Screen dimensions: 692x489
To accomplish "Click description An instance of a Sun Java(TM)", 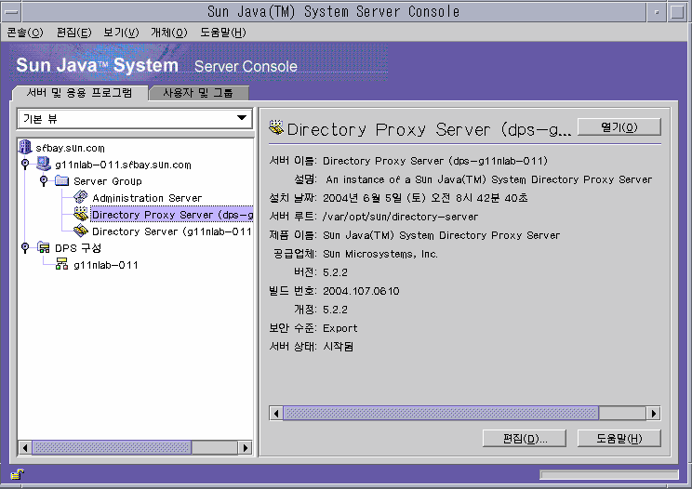I will pyautogui.click(x=488, y=179).
